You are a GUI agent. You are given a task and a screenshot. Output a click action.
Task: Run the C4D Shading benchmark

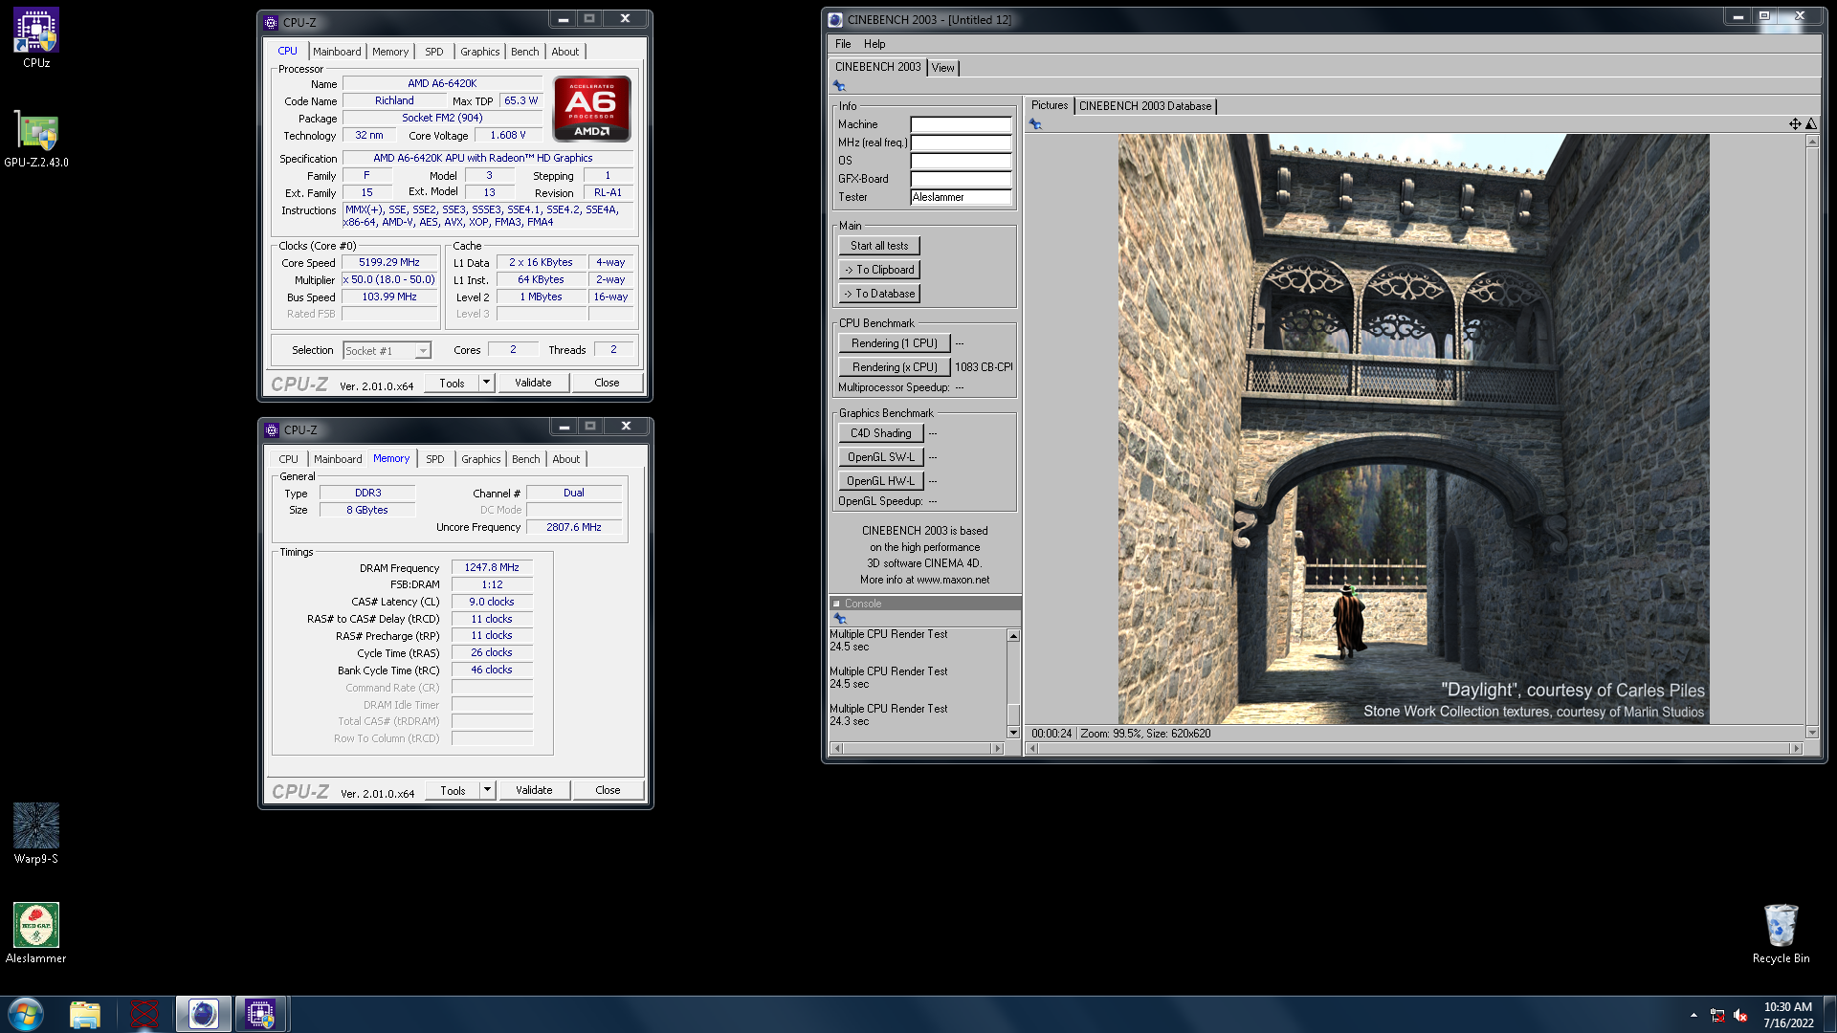point(880,433)
